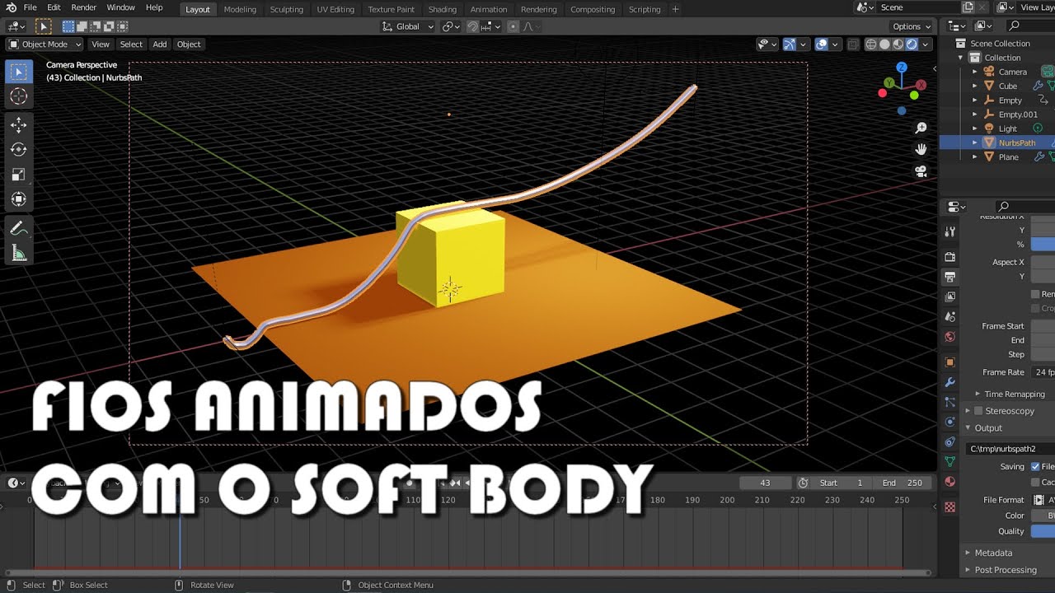Open the Physics properties tab
The image size is (1055, 593).
950,422
